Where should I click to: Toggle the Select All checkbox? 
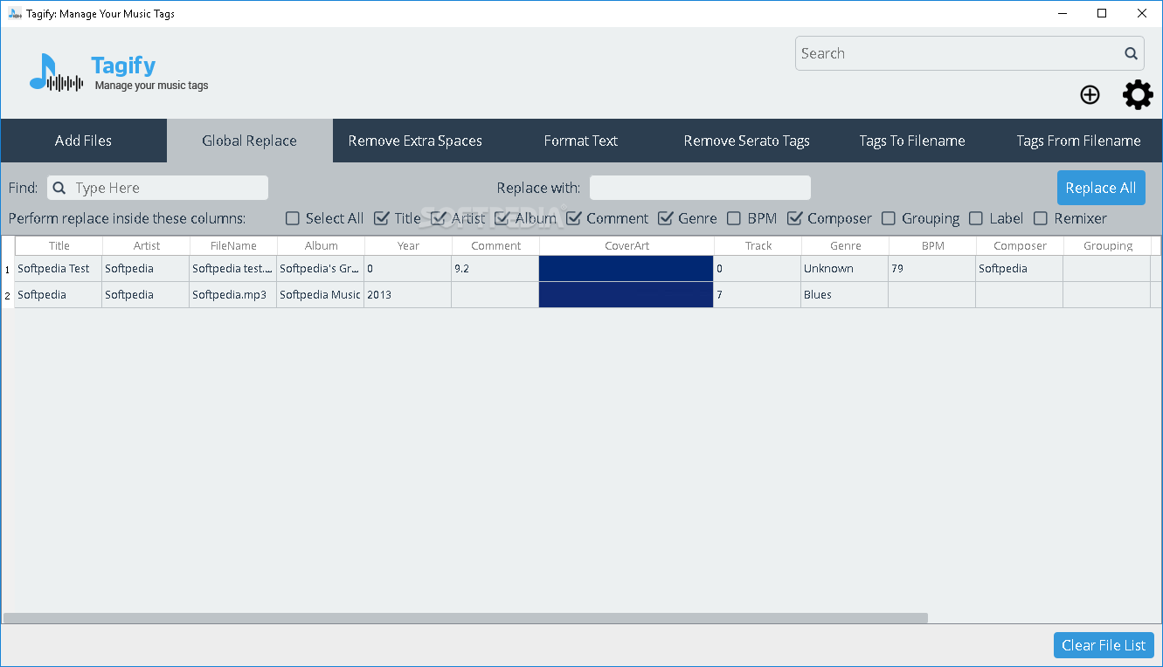[x=293, y=218]
